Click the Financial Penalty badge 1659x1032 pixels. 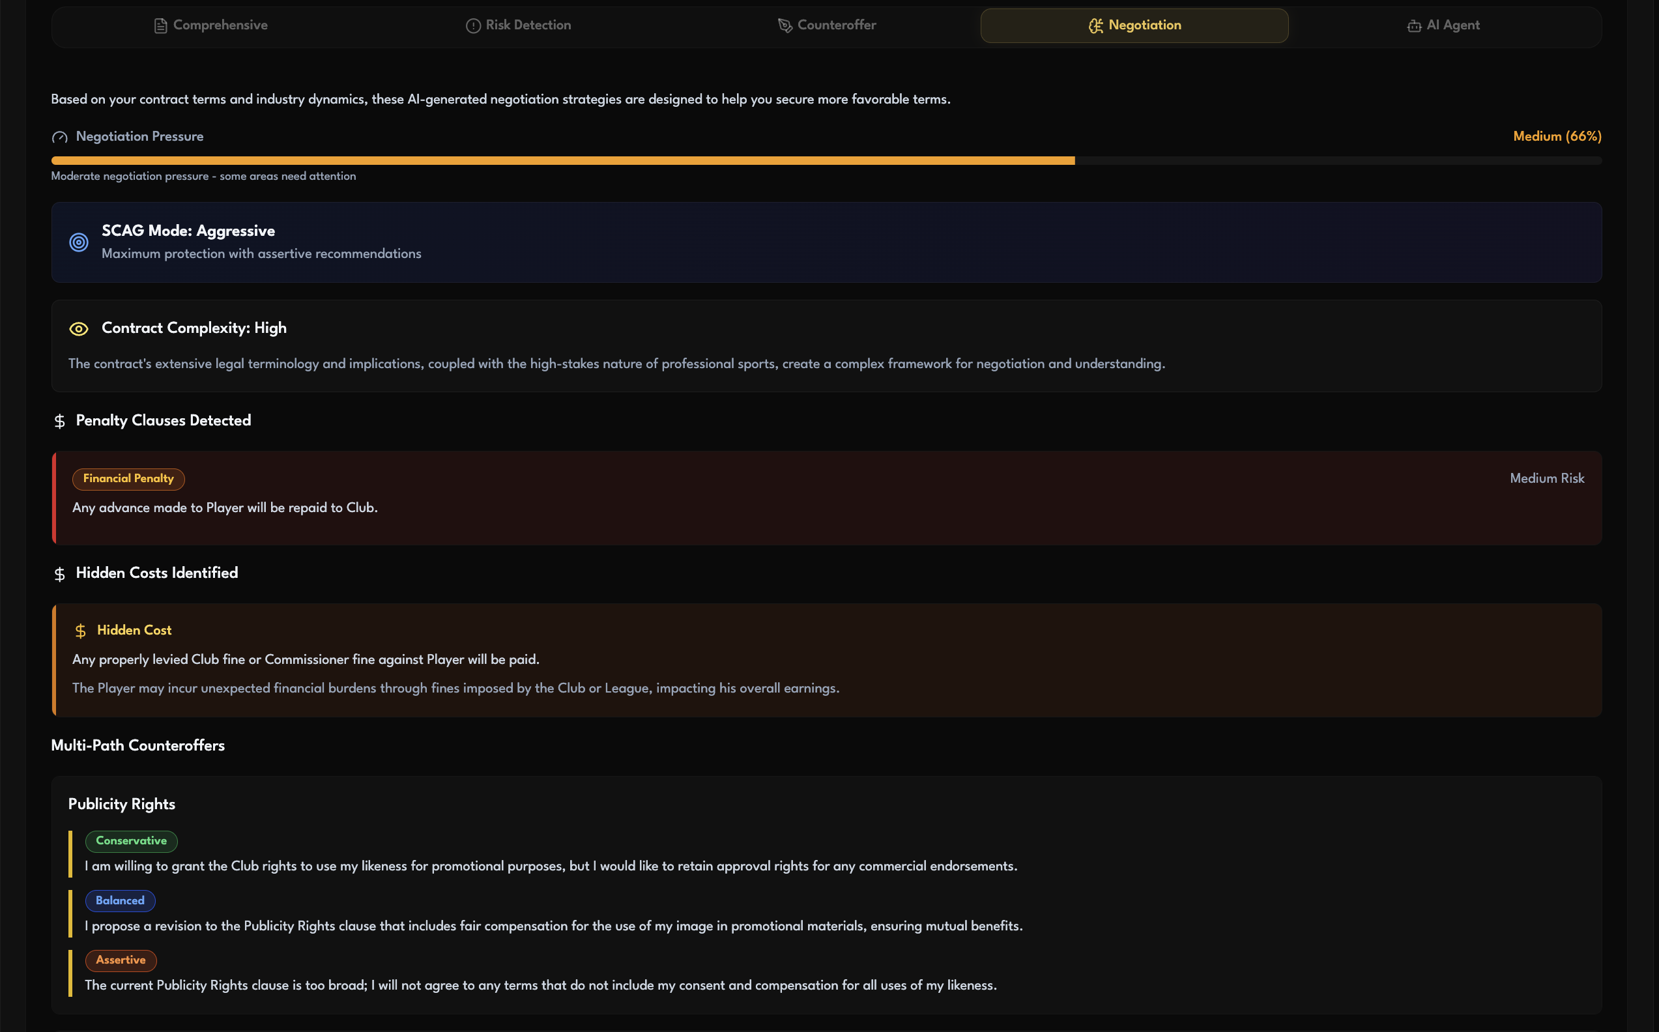tap(128, 478)
